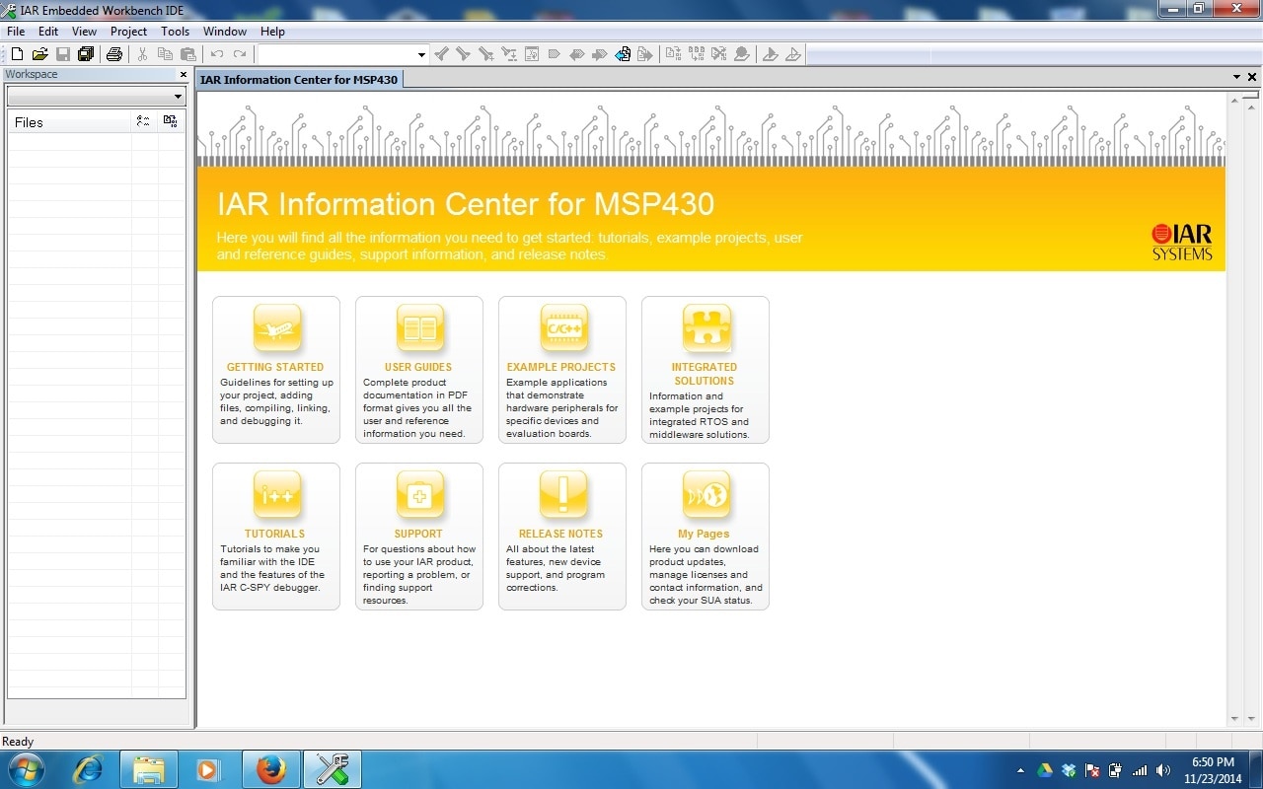
Task: Expand the toolbar quick search dropdown
Action: point(421,55)
